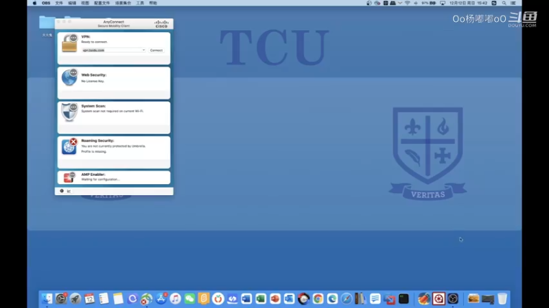Open OBS Studio icon in the Dock
This screenshot has width=549, height=308.
453,298
